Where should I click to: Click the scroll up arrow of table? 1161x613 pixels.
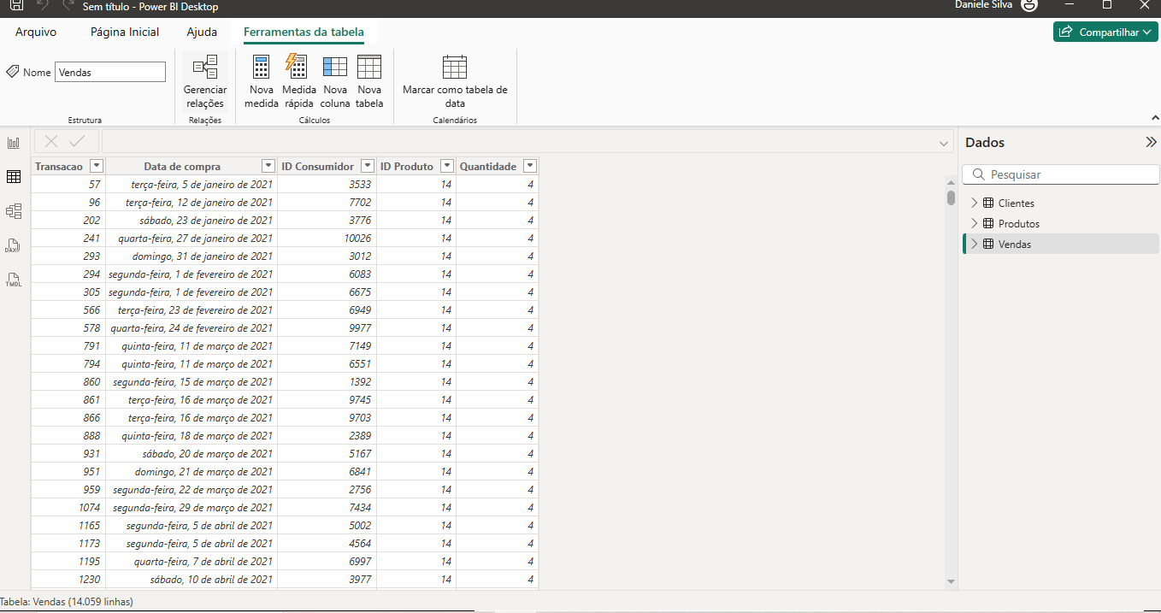pos(951,182)
